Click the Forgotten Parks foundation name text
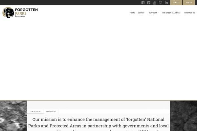 click(26, 13)
